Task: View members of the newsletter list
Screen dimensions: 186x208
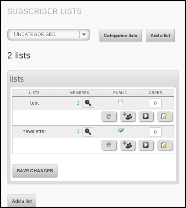Action: (x=88, y=132)
